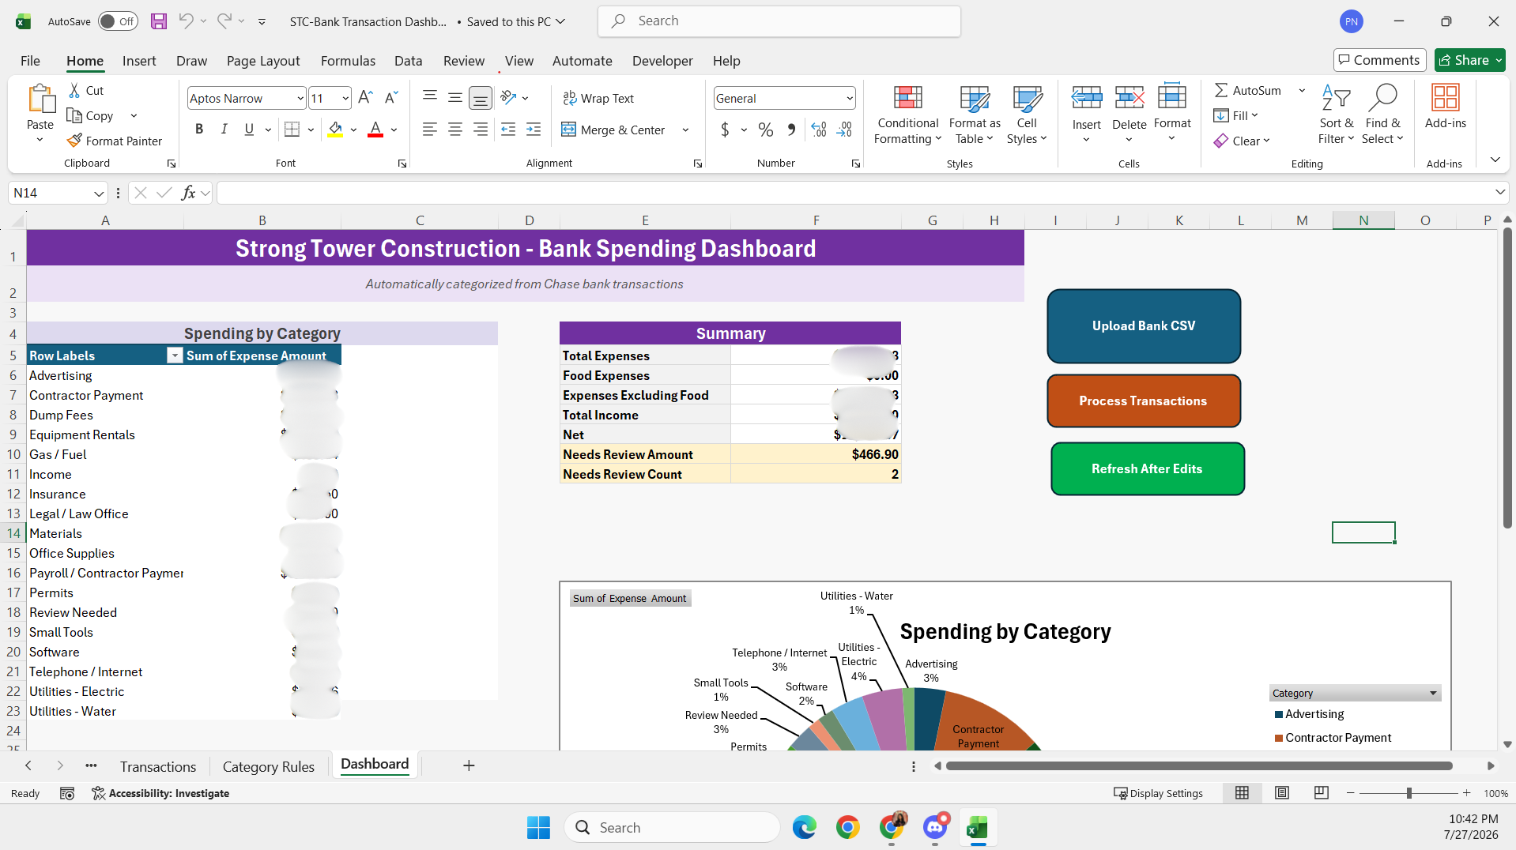Select the Format Painter tool

click(115, 141)
